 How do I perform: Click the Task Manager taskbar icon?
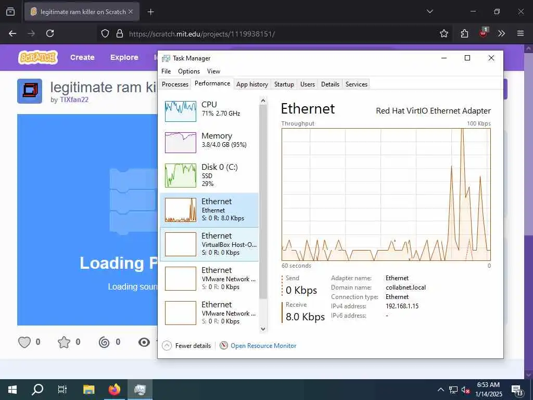[139, 390]
